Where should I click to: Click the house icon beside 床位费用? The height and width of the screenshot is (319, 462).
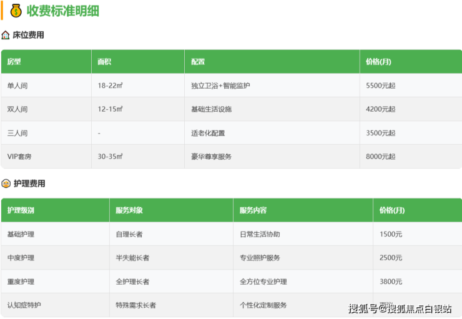point(6,35)
